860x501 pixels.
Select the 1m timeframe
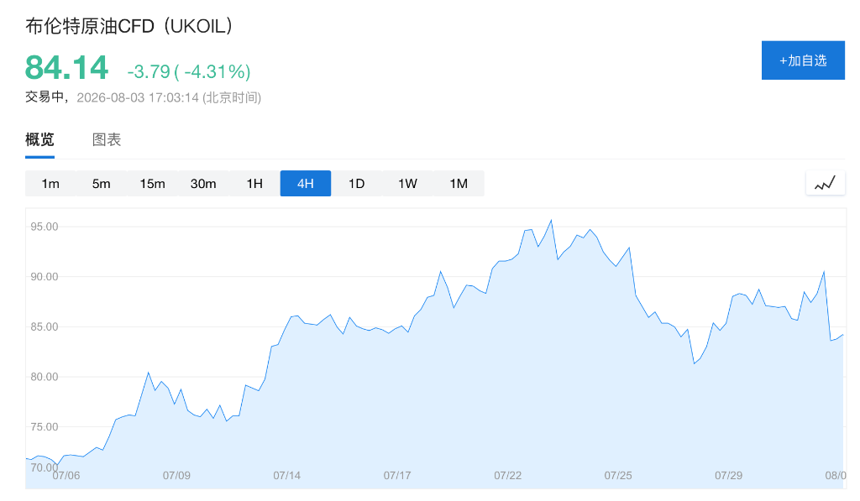click(50, 184)
